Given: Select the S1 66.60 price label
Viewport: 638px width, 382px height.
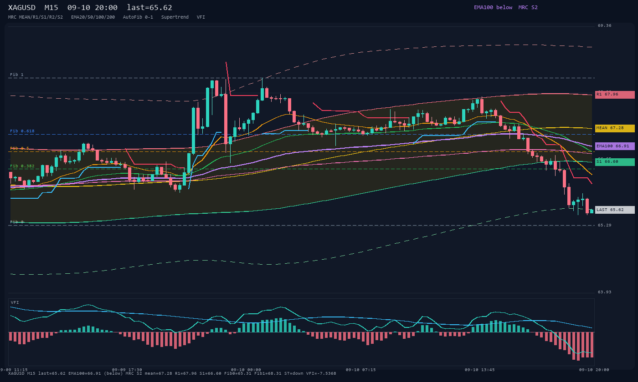Looking at the screenshot, I should click(615, 162).
